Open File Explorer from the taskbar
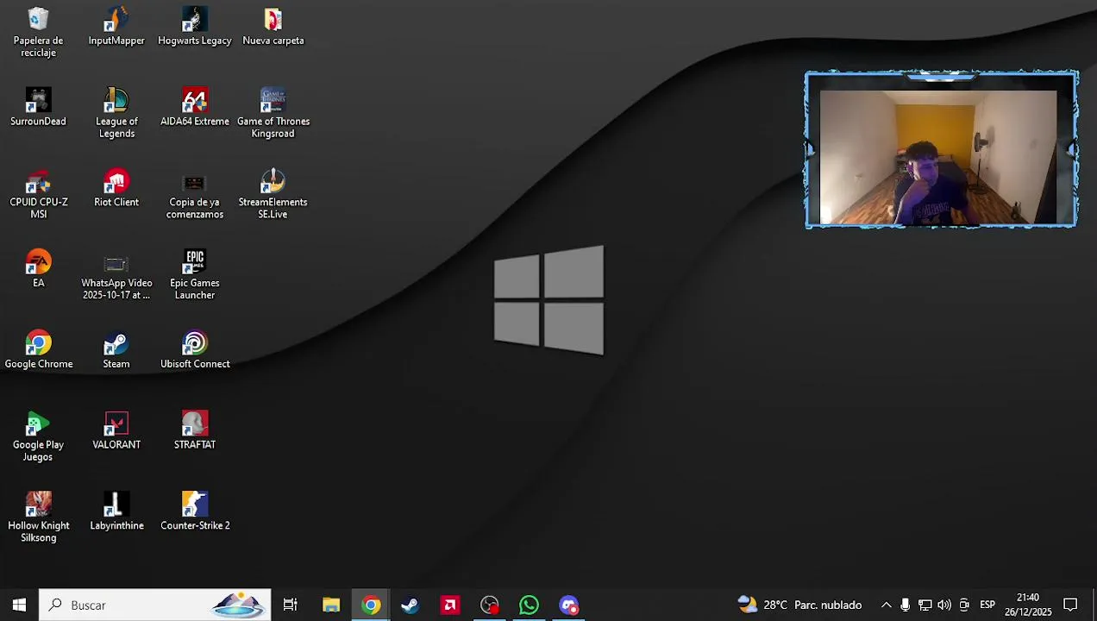Screen dimensions: 1097x621 click(x=331, y=605)
